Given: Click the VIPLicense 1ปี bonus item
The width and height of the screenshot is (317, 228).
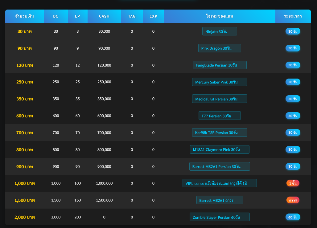Looking at the screenshot, I should pyautogui.click(x=220, y=183).
